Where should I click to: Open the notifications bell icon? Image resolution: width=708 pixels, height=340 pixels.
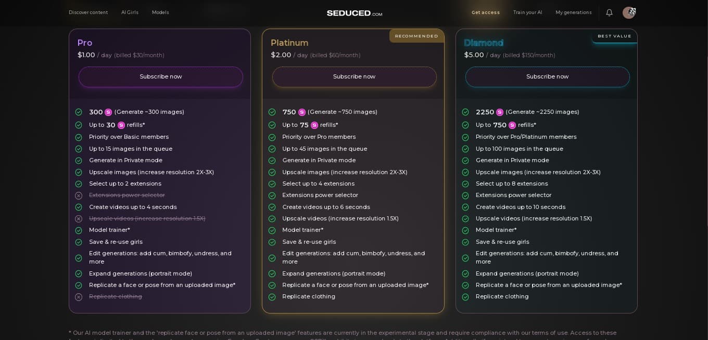point(609,12)
